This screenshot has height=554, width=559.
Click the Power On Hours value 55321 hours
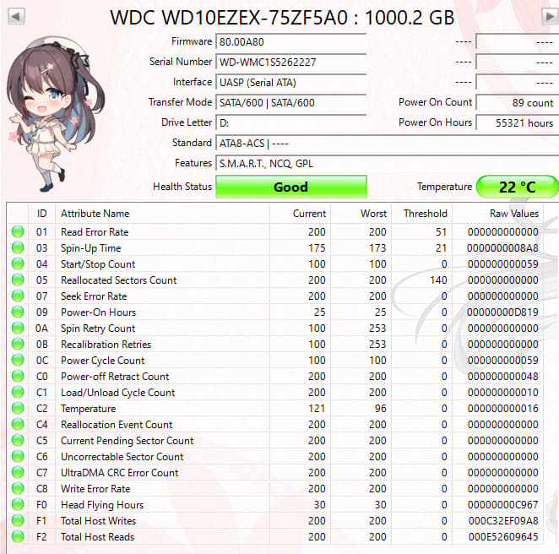point(518,123)
